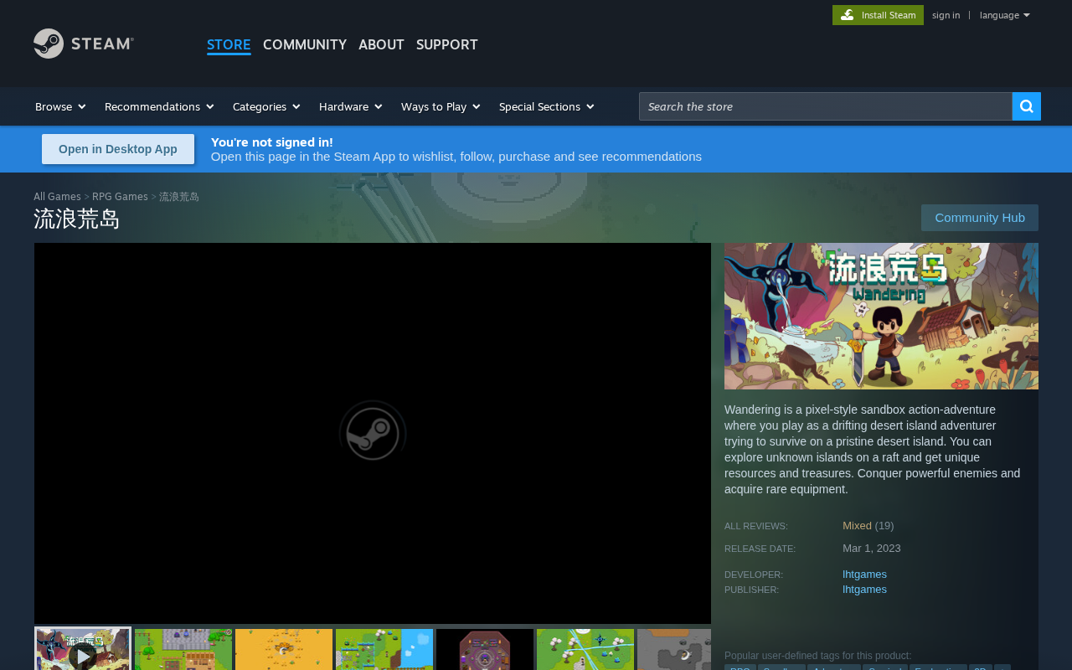Select the river island screenshot thumbnail
Viewport: 1072px width, 670px height.
coord(585,649)
